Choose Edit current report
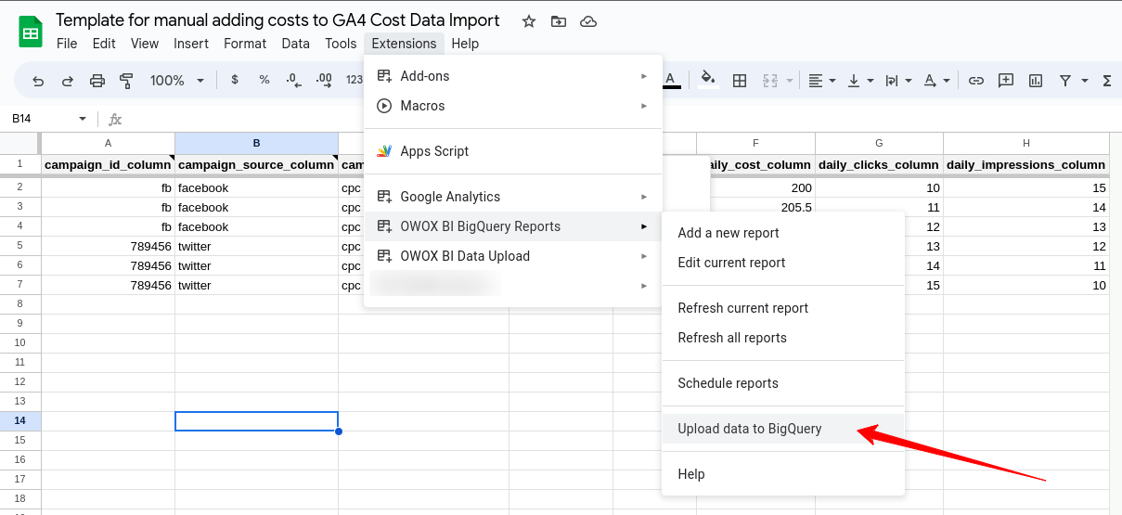 [782, 263]
